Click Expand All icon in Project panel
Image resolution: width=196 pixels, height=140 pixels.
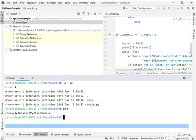[x=84, y=14]
